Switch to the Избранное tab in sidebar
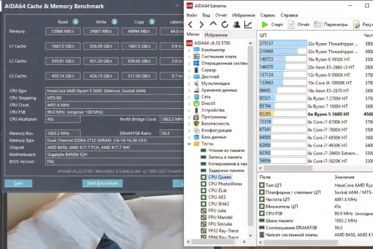 point(216,35)
